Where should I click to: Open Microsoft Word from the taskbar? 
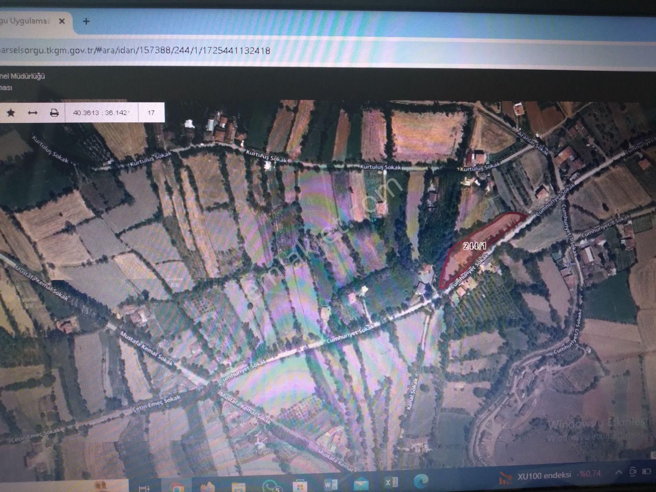coord(332,482)
